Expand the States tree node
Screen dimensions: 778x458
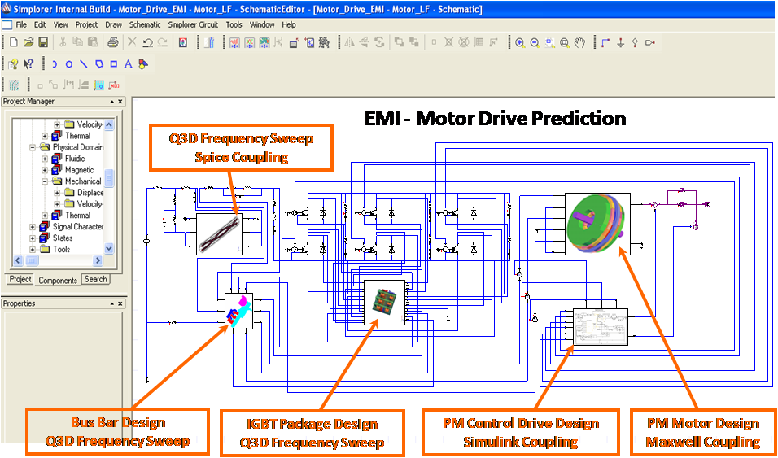click(x=33, y=238)
